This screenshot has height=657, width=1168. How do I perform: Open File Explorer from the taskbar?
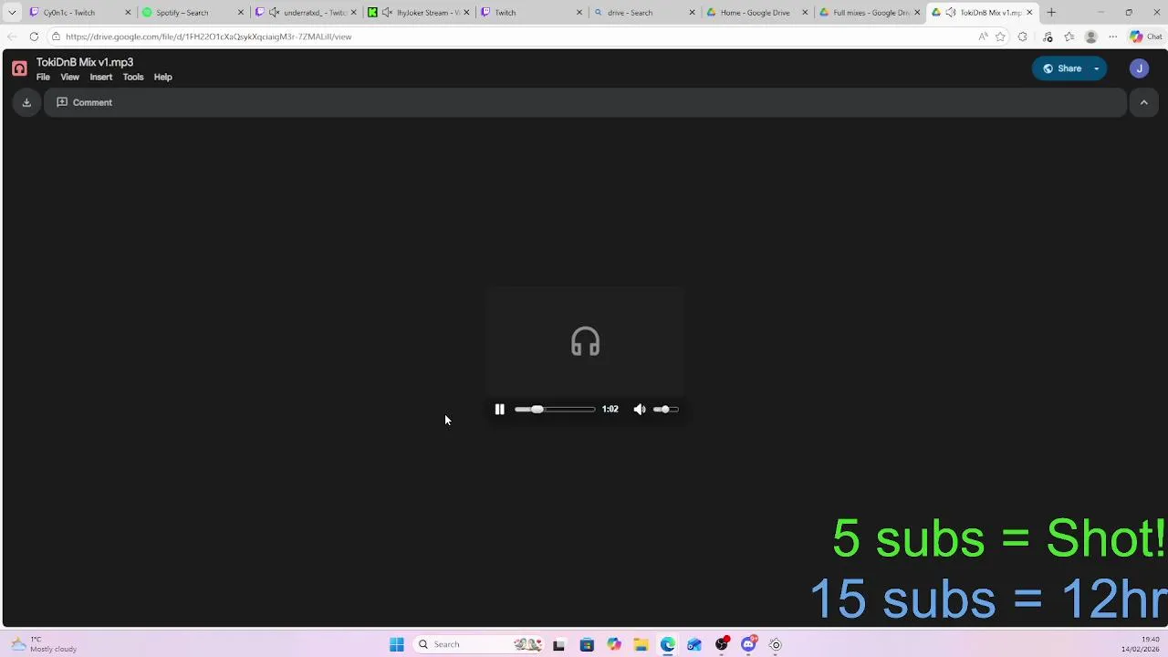pyautogui.click(x=641, y=644)
